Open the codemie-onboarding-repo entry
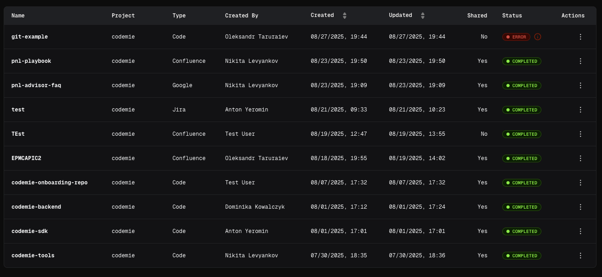The width and height of the screenshot is (602, 277). click(49, 183)
